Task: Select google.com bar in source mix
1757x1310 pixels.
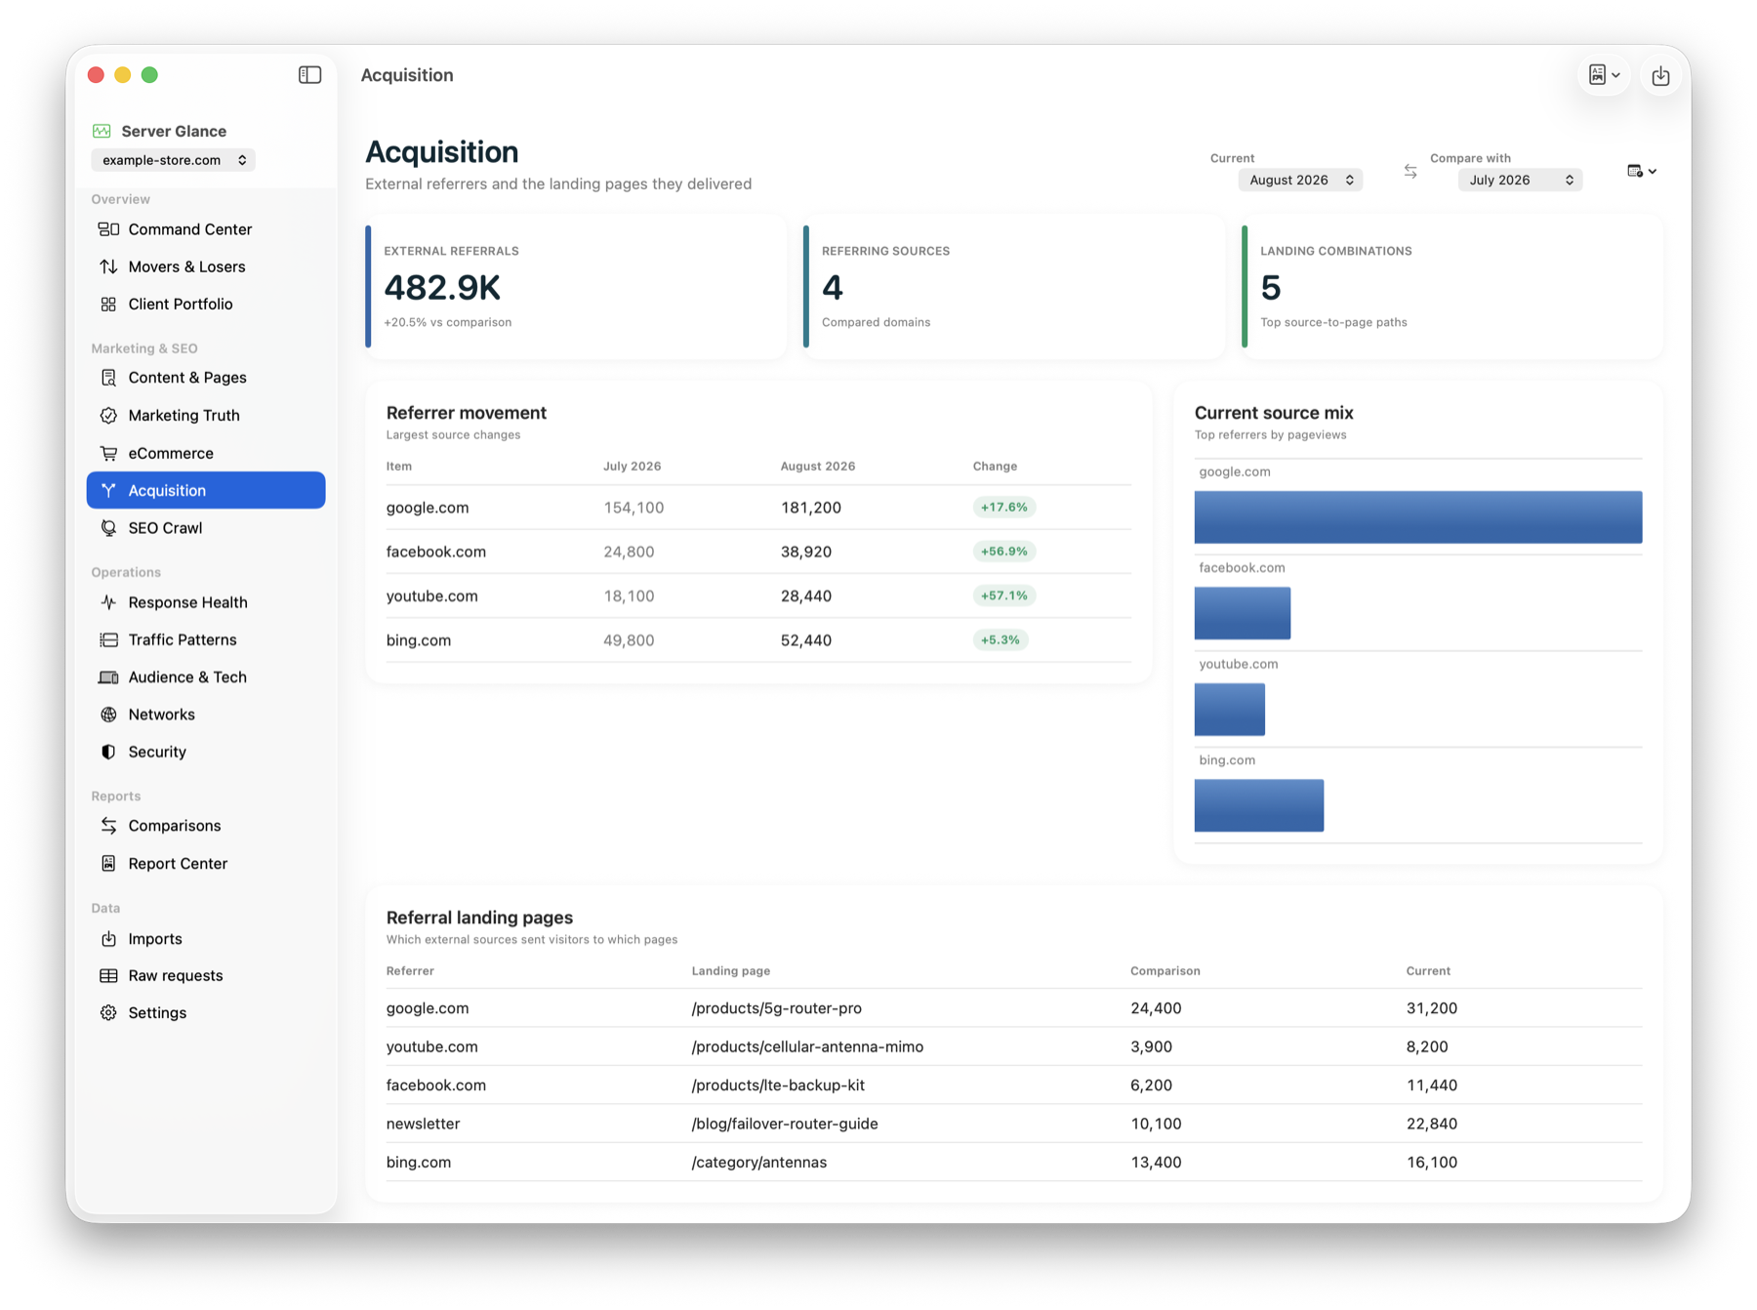Action: coord(1418,517)
